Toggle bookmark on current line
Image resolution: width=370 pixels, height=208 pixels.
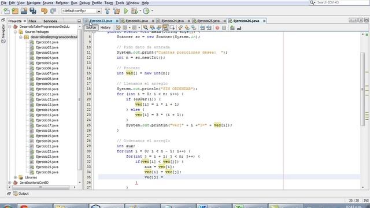pyautogui.click(x=194, y=28)
